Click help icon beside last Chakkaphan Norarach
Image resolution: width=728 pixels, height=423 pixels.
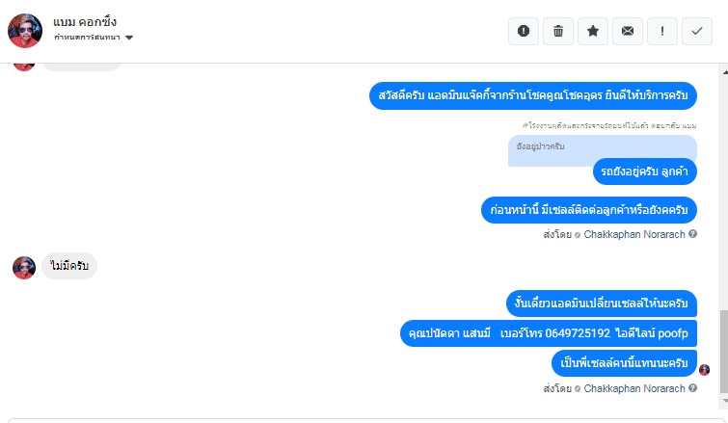(x=693, y=388)
